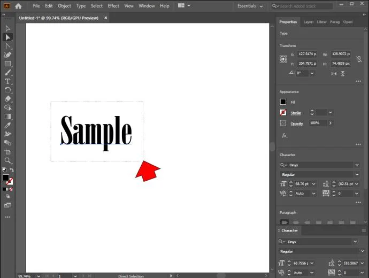Toggle constrain width and height proportions

[x=359, y=59]
